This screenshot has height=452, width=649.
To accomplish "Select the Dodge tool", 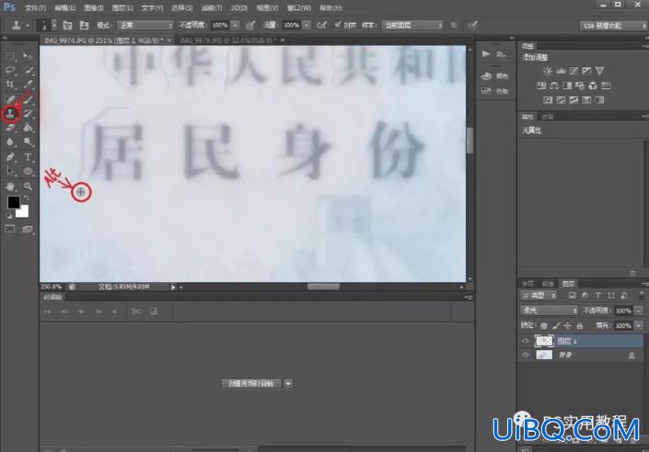I will (28, 142).
